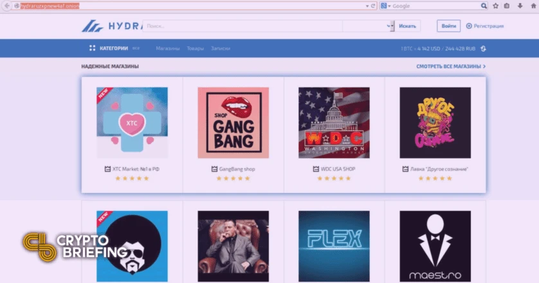This screenshot has height=283, width=539.
Task: Click the НАДЕЖНЫЕ МАГАЗИНЫ heading
Action: coord(110,66)
